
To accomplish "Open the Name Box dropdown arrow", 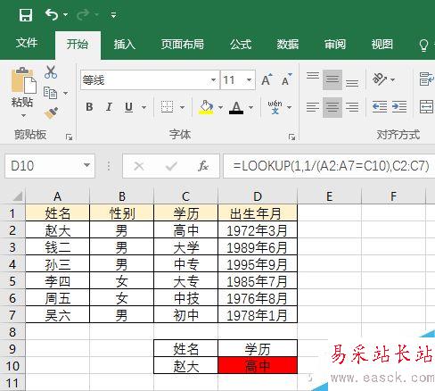I will pos(86,165).
